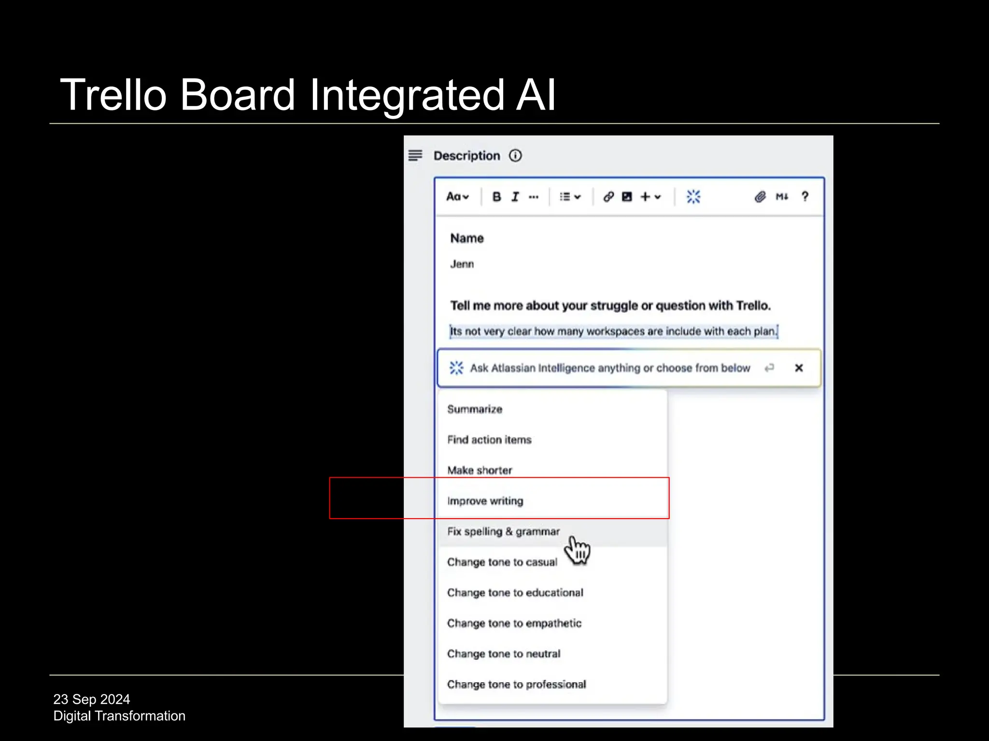Choose Summarize from AI menu
This screenshot has width=989, height=741.
552,409
